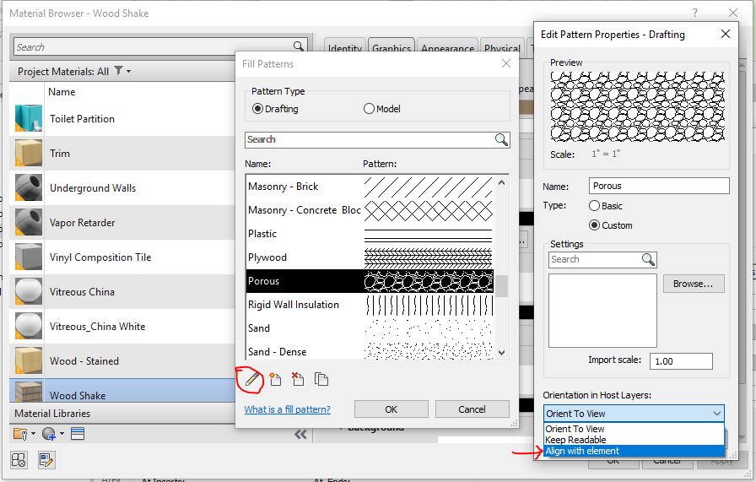The image size is (756, 482).
Task: Switch to the Physical tab
Action: 502,48
